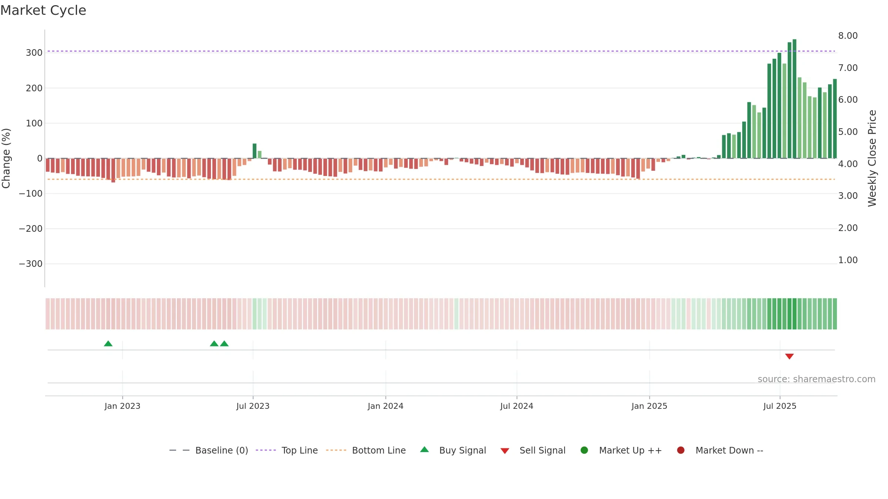Toggle the Bottom Line legend entry
The image size is (888, 499).
click(x=366, y=450)
